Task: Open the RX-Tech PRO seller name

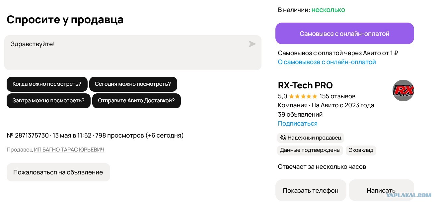Action: [305, 85]
